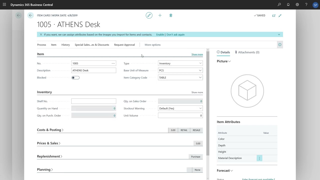320x180 pixels.
Task: Open the app launcher waffle menu
Action: coord(4,4)
